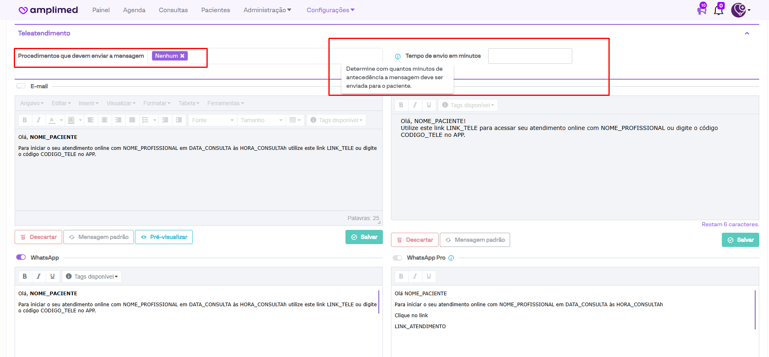Remove the Nenhum procedure tag

point(182,56)
